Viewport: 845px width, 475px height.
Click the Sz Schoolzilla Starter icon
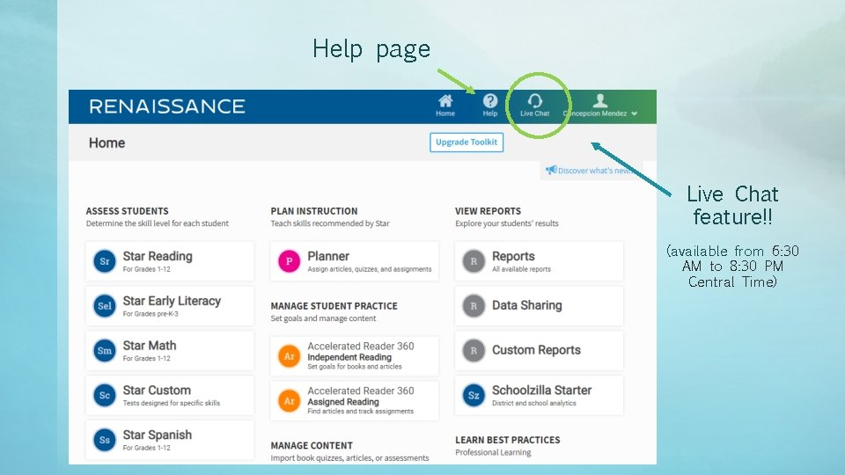point(474,395)
